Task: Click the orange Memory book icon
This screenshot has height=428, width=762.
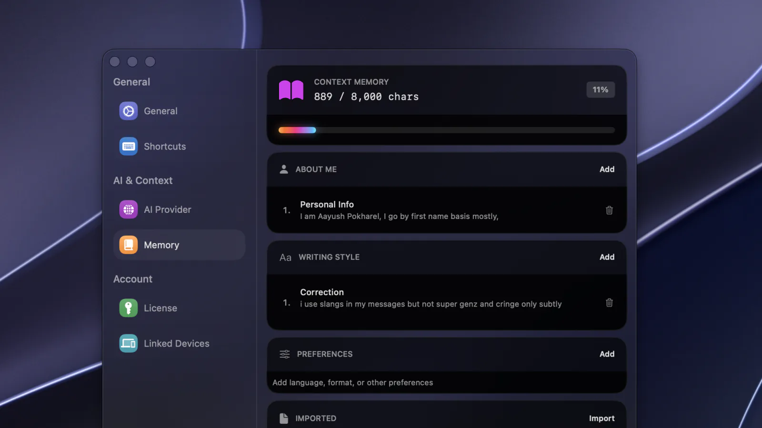Action: [128, 245]
